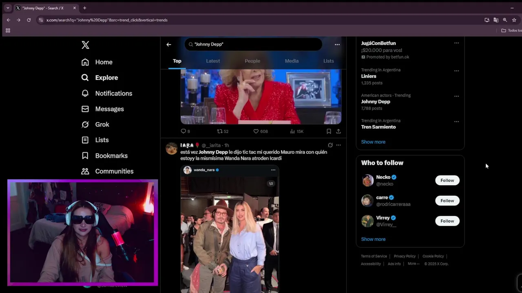Open Terms of Service link
This screenshot has height=293, width=522.
374,256
